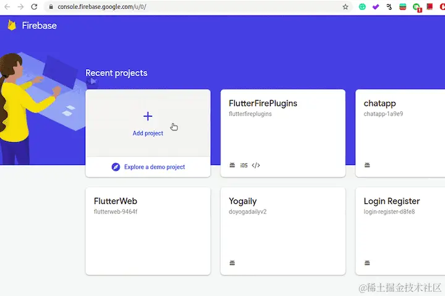Click the padlock site security icon
This screenshot has width=445, height=296.
click(x=51, y=7)
